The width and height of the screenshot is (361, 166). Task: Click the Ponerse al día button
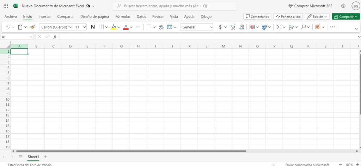288,17
